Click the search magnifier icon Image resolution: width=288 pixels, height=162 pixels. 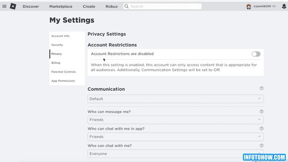coord(126,6)
